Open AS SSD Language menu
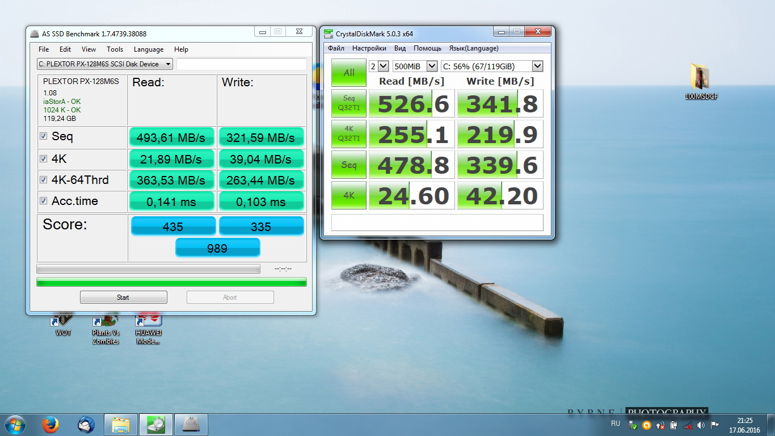Screen dimensions: 775x436 coord(149,49)
